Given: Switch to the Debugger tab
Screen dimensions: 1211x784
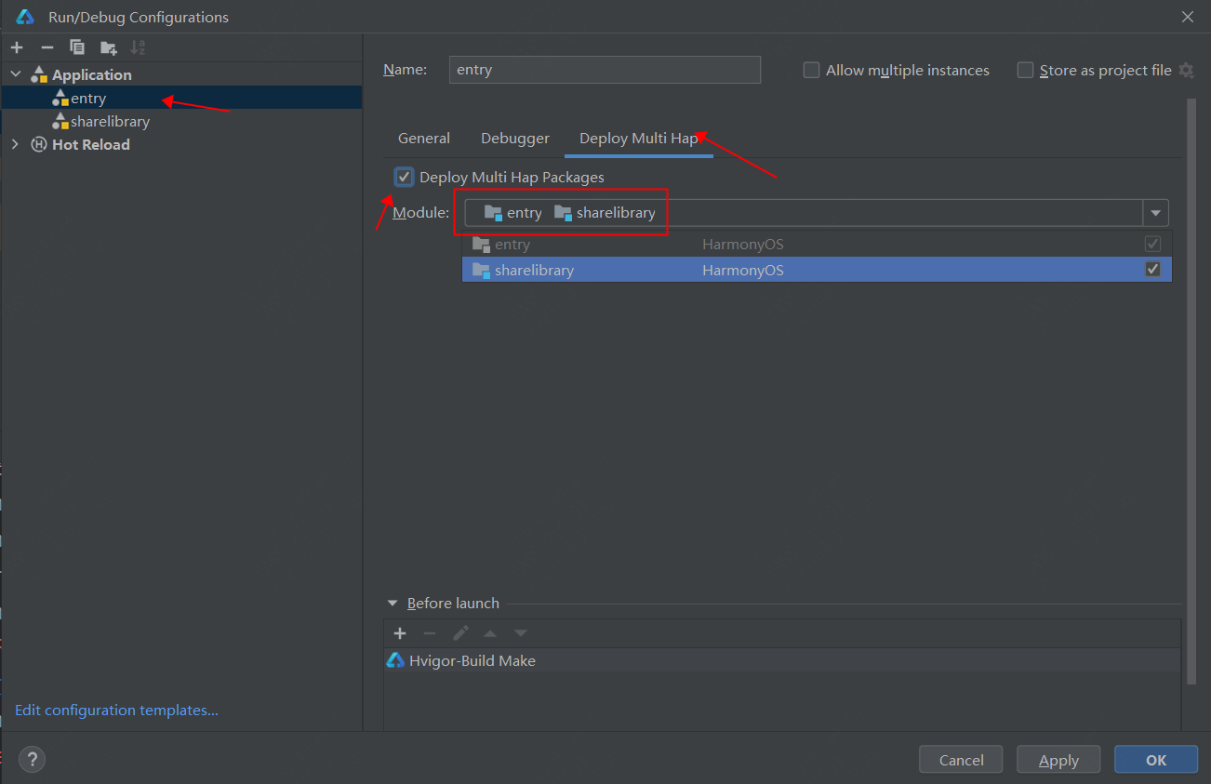Looking at the screenshot, I should (515, 139).
